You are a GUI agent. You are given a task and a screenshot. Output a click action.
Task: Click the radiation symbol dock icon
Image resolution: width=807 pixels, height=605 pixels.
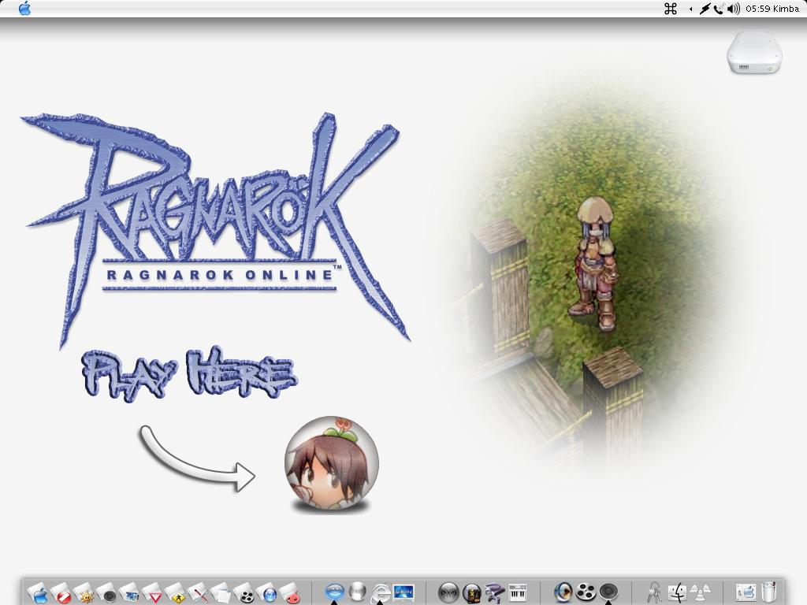click(x=700, y=591)
